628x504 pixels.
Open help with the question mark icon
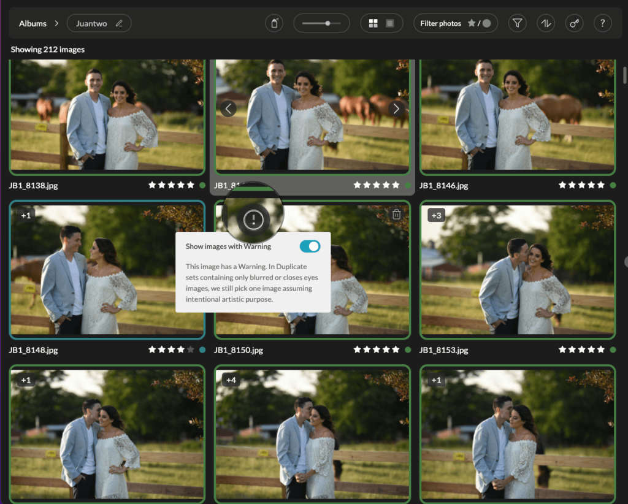[602, 23]
